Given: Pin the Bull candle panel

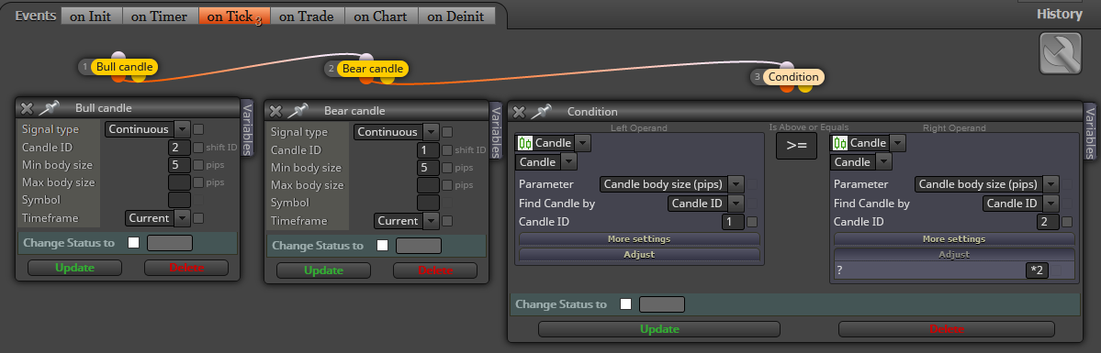Looking at the screenshot, I should (x=50, y=107).
